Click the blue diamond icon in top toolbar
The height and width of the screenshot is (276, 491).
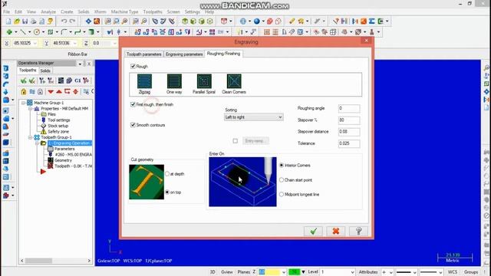coord(89,21)
